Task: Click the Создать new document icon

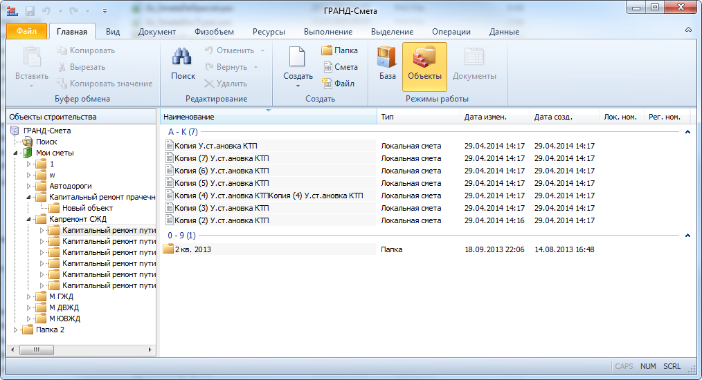Action: (x=297, y=57)
